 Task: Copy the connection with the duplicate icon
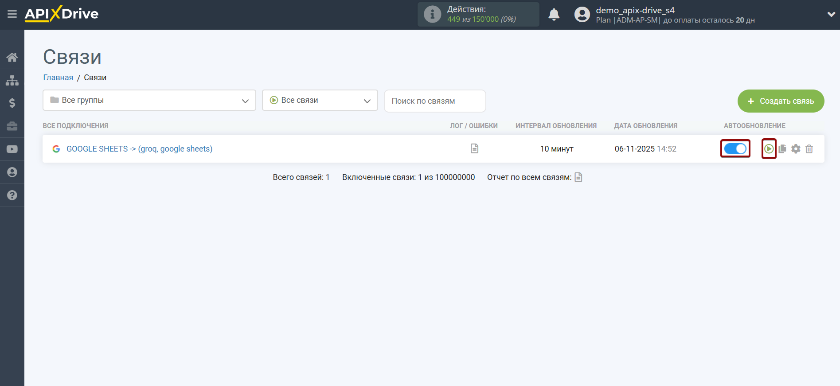point(782,149)
